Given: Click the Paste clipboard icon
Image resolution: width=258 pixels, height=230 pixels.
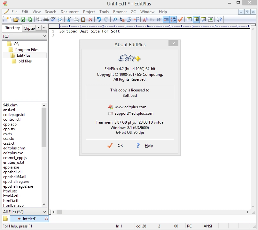Looking at the screenshot, I should click(83, 19).
